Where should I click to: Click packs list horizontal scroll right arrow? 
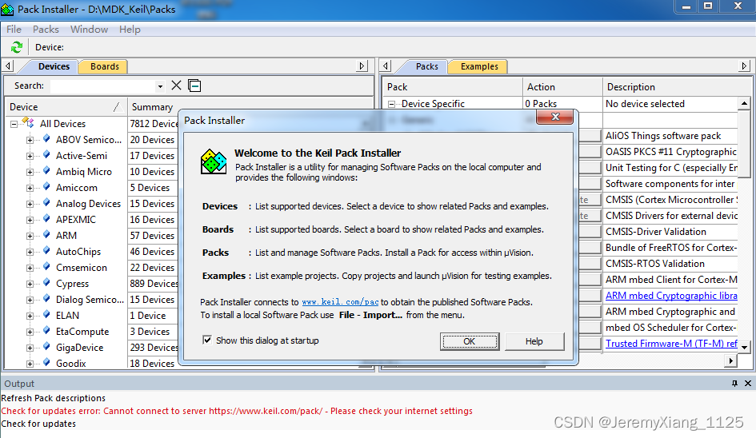tap(731, 360)
